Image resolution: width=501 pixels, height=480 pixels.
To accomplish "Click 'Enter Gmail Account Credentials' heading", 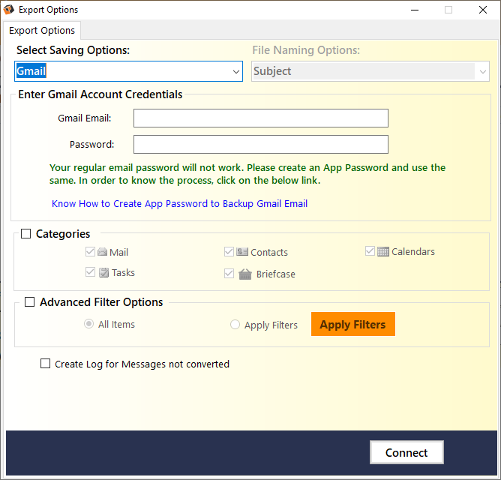I will click(100, 94).
